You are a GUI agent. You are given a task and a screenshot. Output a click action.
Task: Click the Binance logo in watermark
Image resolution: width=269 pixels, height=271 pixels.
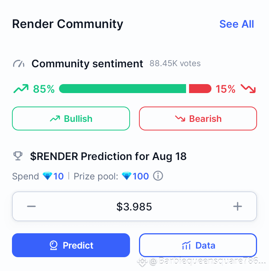point(142,261)
